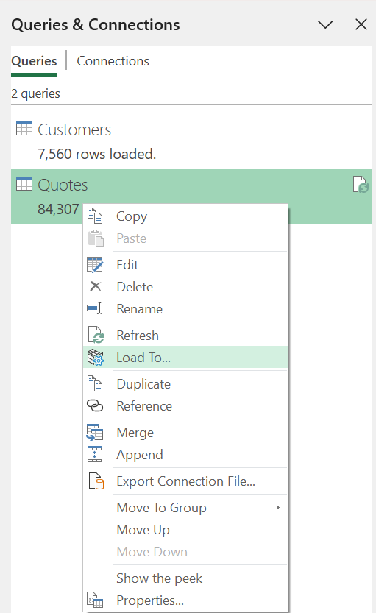The height and width of the screenshot is (613, 376).
Task: Select the Customers query
Action: (x=191, y=141)
